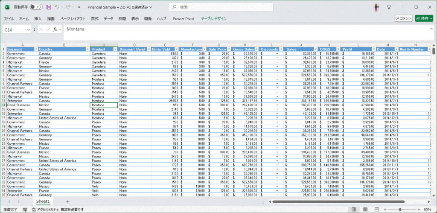Open the Gross Sales filter dropdown
Screen dimensions: 437x213
pos(256,49)
